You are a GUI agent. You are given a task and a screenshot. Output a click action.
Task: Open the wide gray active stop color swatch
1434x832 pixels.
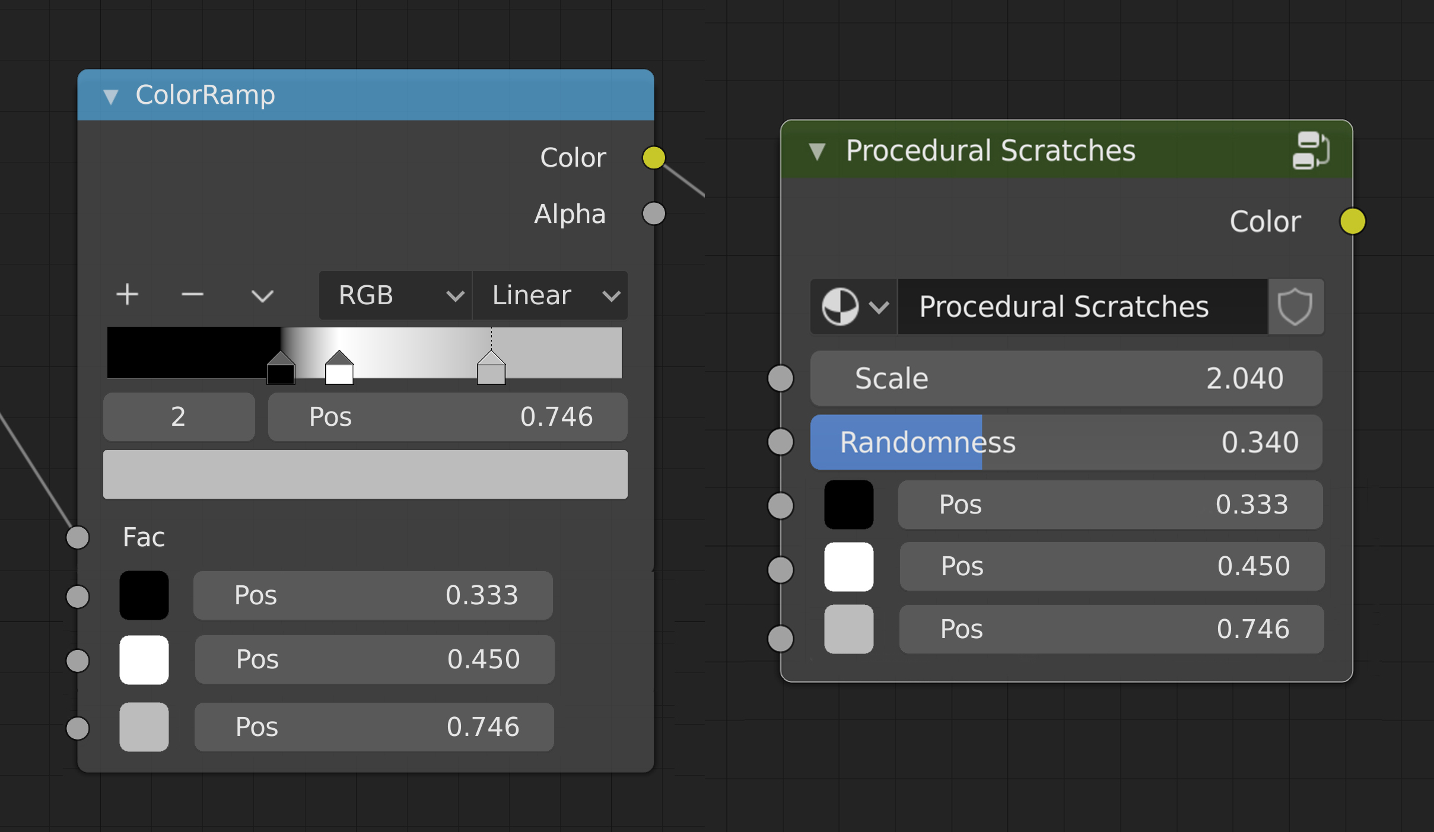pos(365,474)
